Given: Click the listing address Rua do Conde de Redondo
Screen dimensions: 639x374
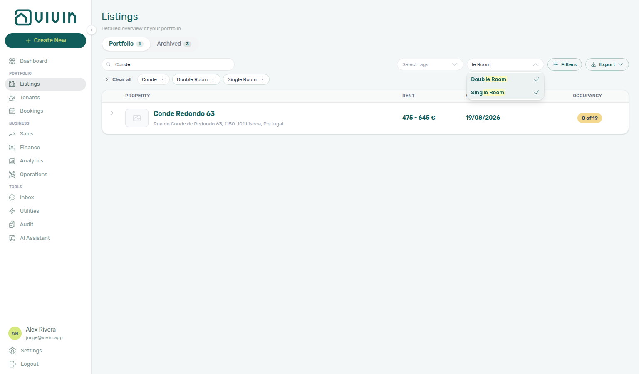Looking at the screenshot, I should click(x=218, y=124).
